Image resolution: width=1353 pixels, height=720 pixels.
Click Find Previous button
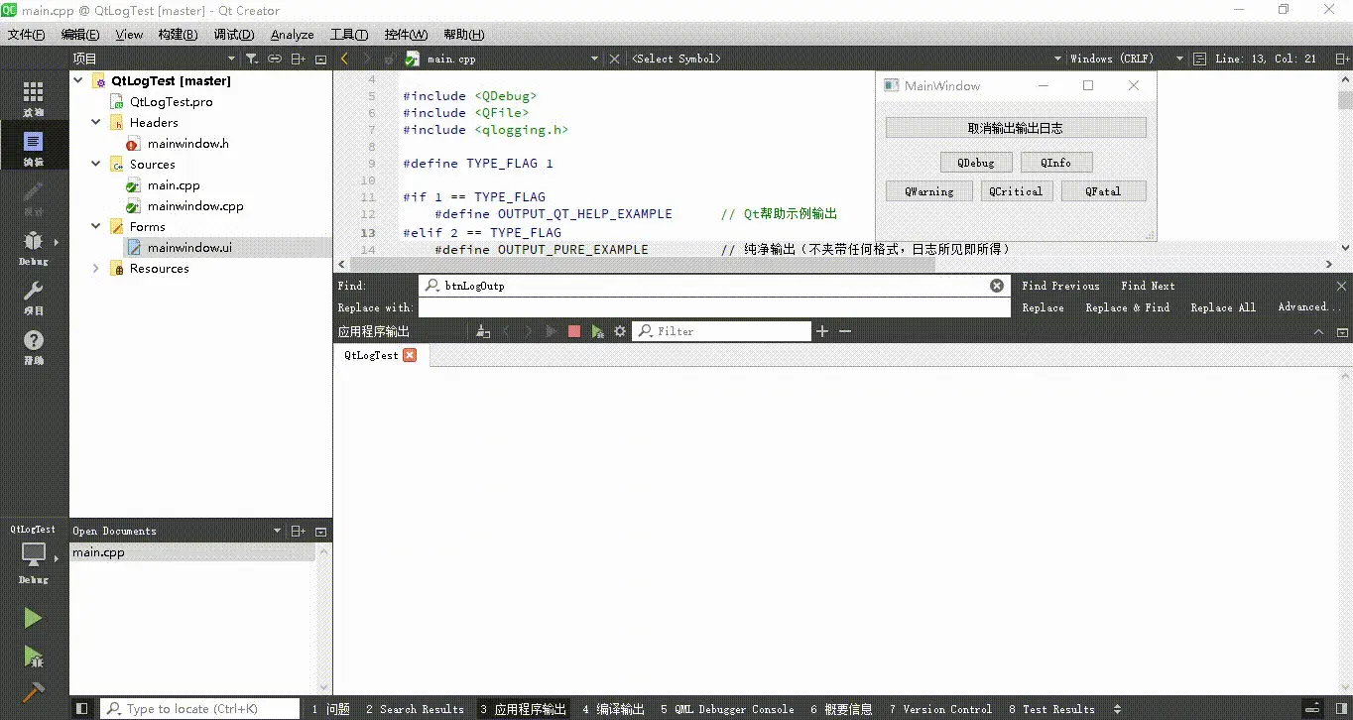[x=1060, y=286]
